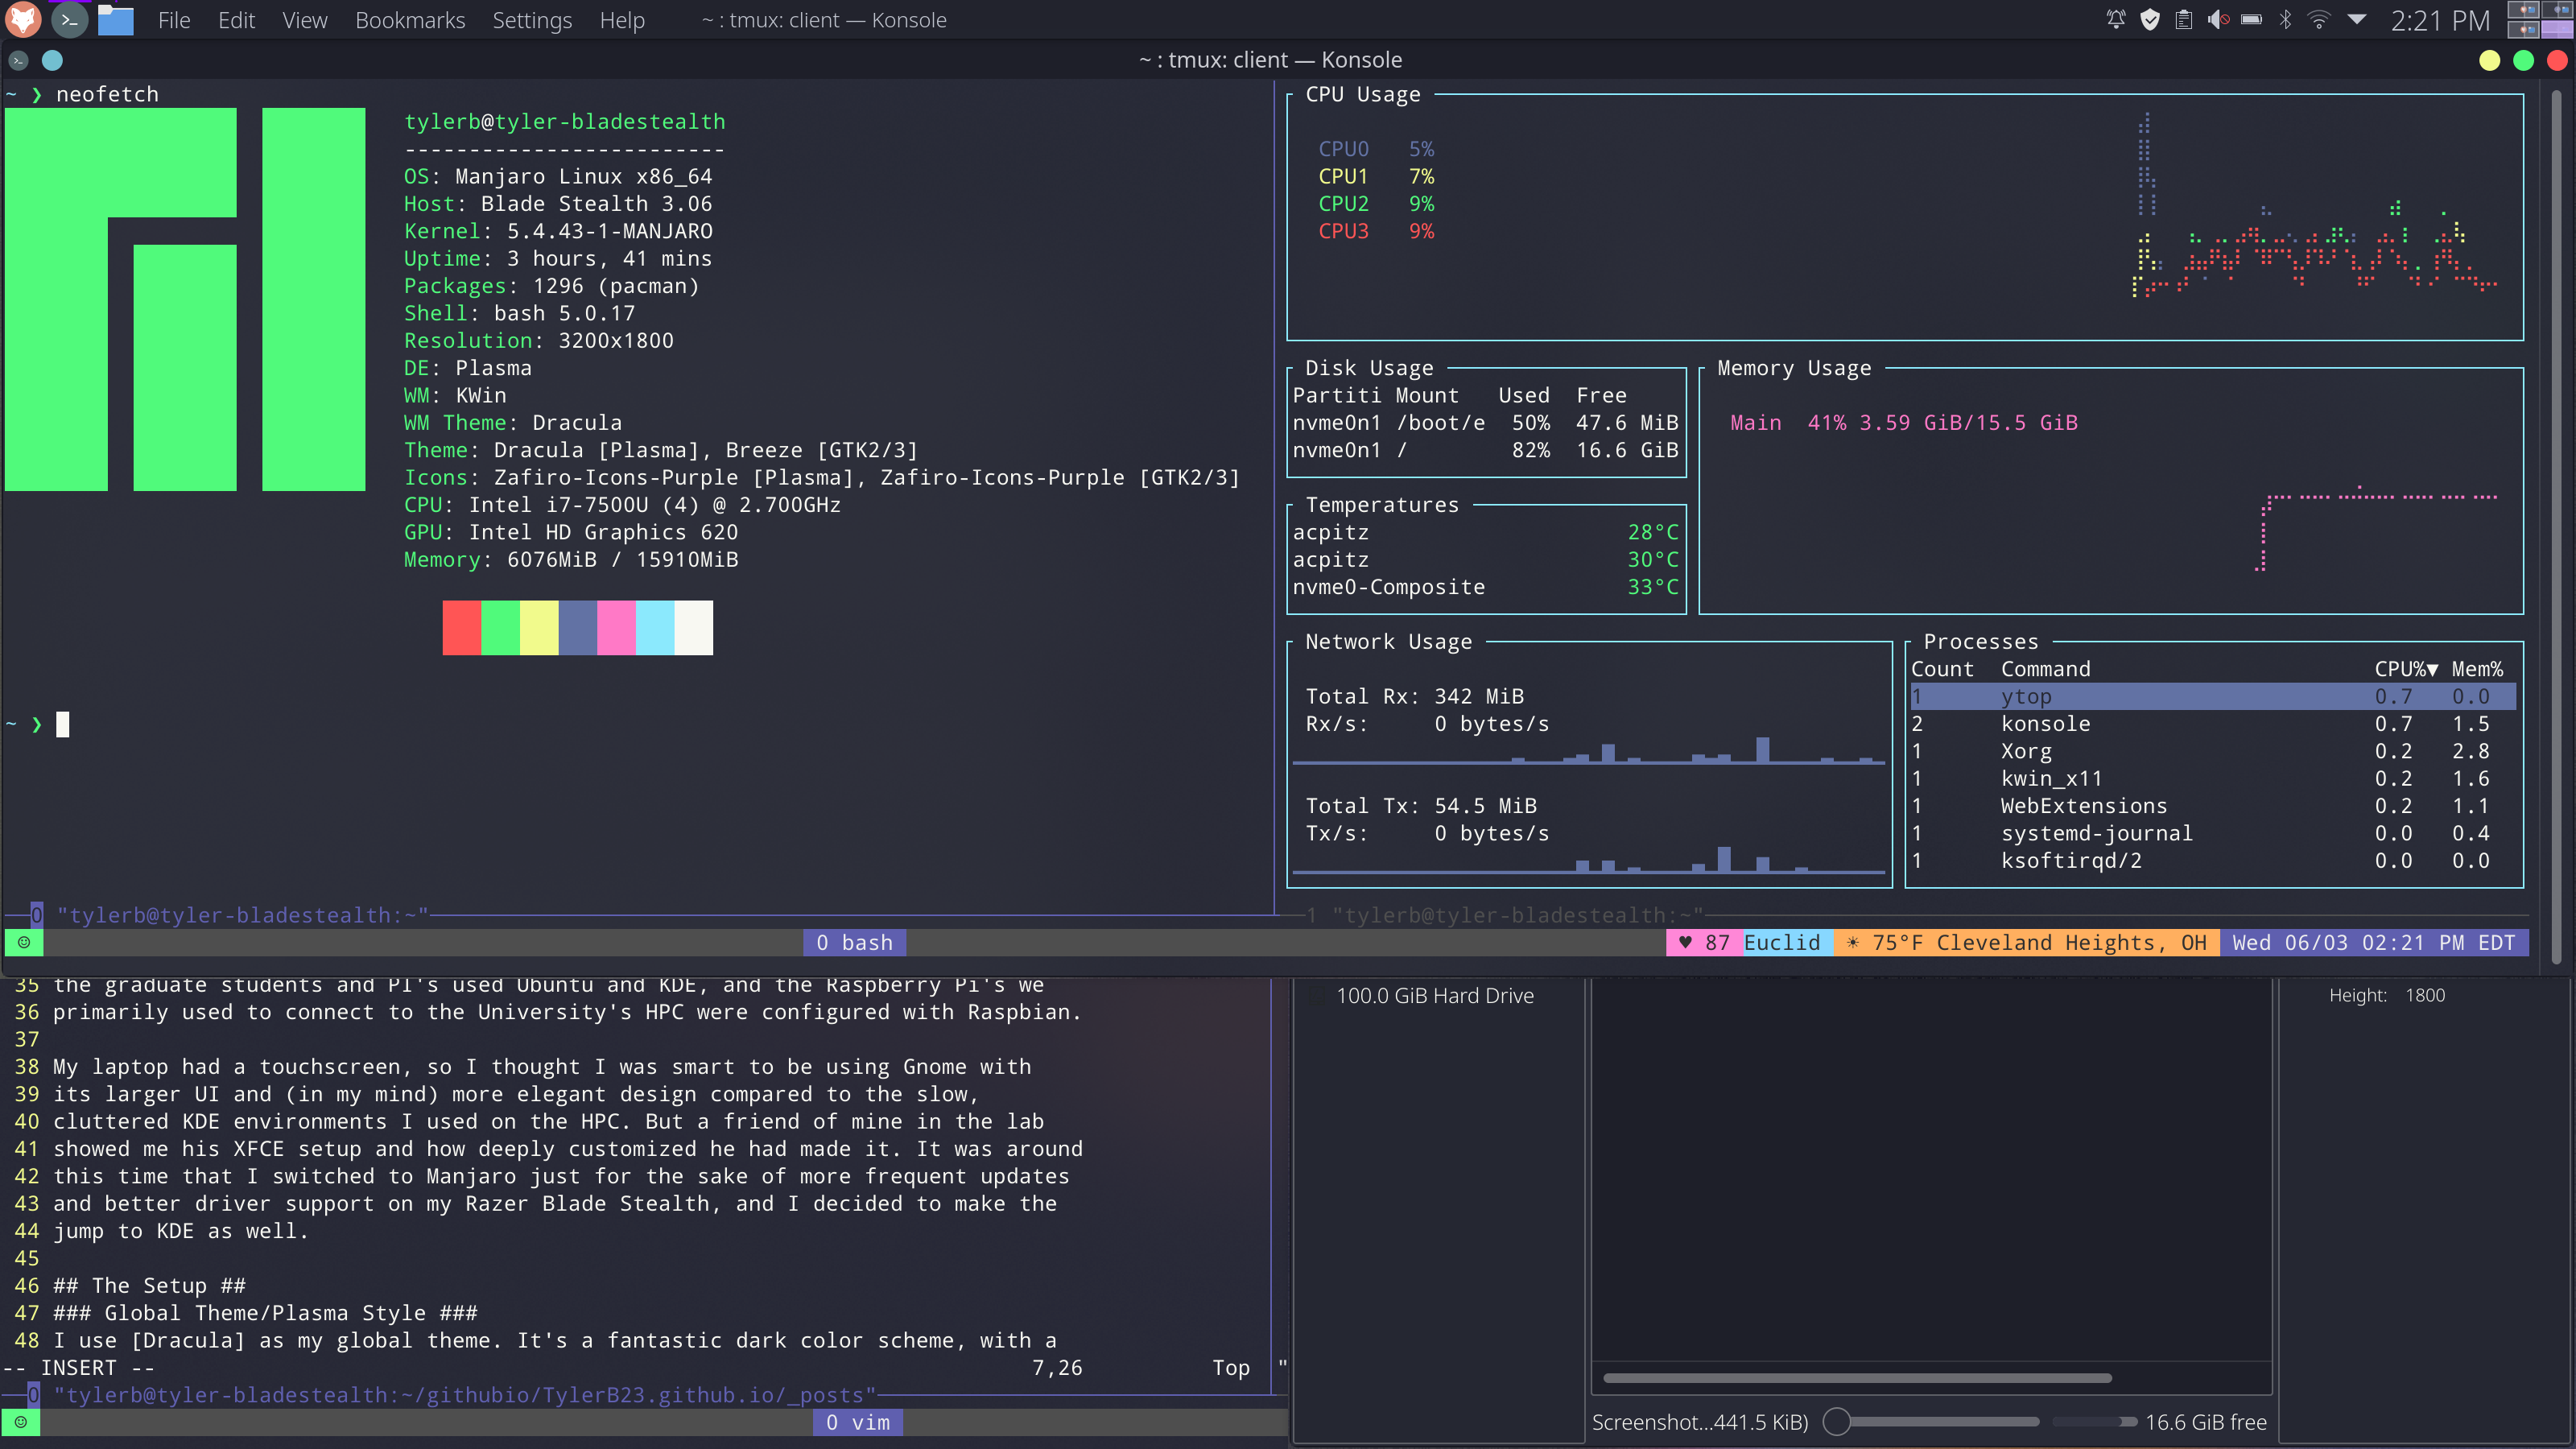
Task: Open the Bookmarks menu
Action: (410, 20)
